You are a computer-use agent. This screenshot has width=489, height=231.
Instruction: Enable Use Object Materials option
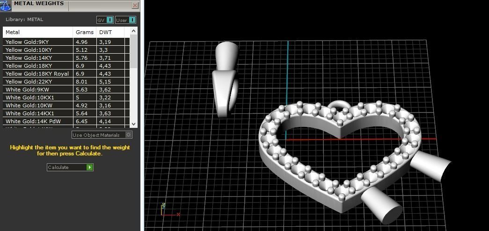[102, 135]
